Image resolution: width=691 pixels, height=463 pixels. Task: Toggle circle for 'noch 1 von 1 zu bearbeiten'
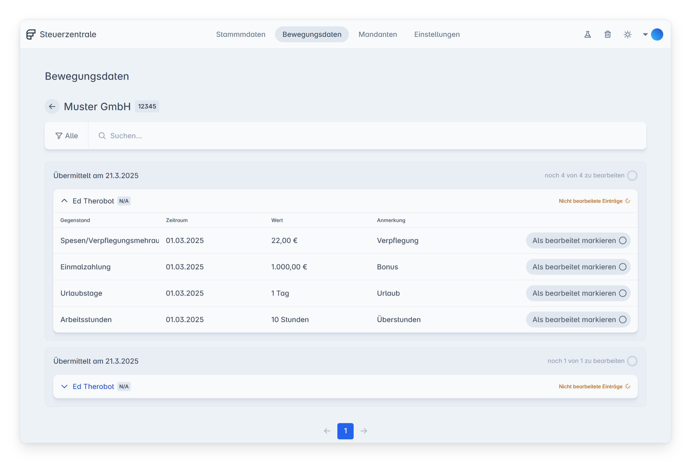point(632,361)
